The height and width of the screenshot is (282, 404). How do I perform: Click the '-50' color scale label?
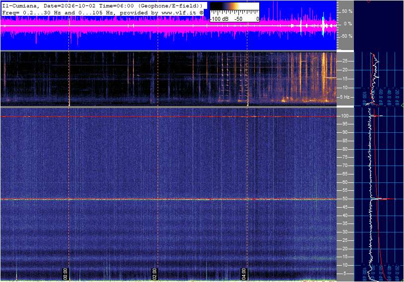(x=238, y=19)
